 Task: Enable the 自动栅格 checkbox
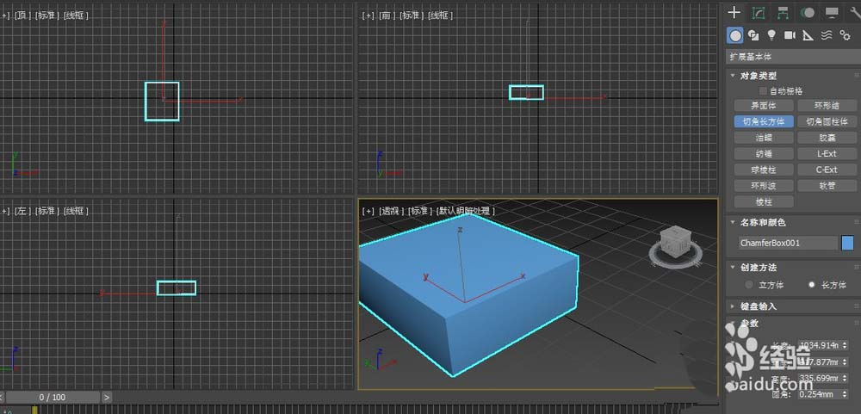(763, 91)
